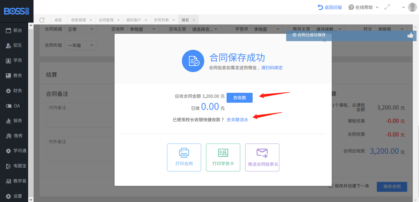Click the 对外备注 textarea
This screenshot has height=202, width=419.
click(80, 149)
